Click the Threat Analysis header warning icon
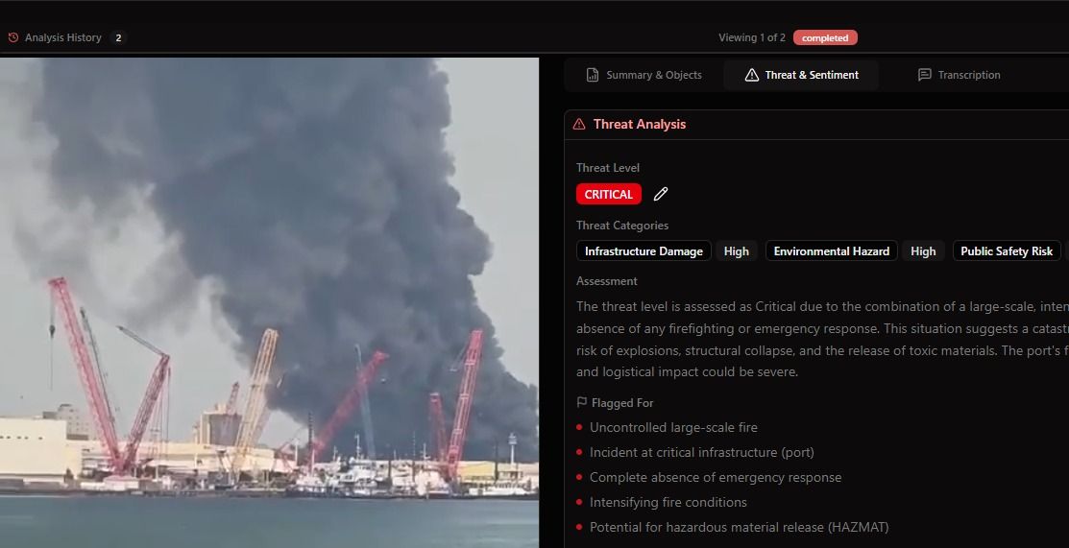Screen dimensions: 1069x548 579,124
